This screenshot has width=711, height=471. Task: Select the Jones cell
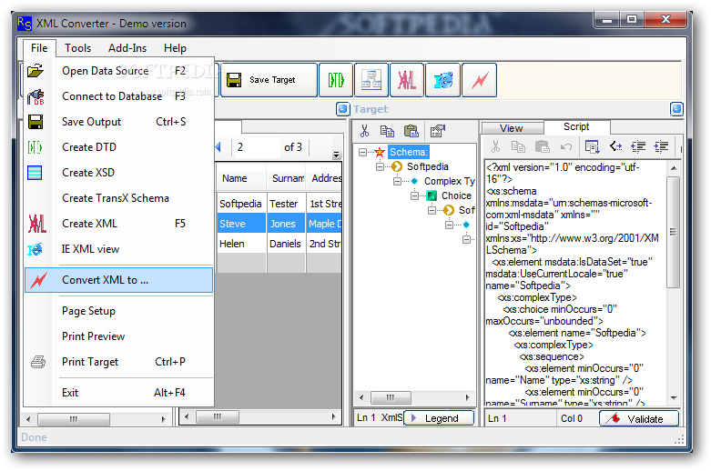(x=286, y=224)
